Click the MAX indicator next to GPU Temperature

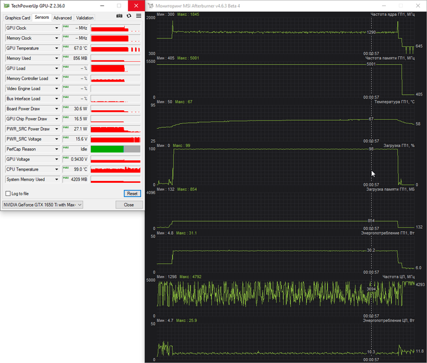point(65,47)
